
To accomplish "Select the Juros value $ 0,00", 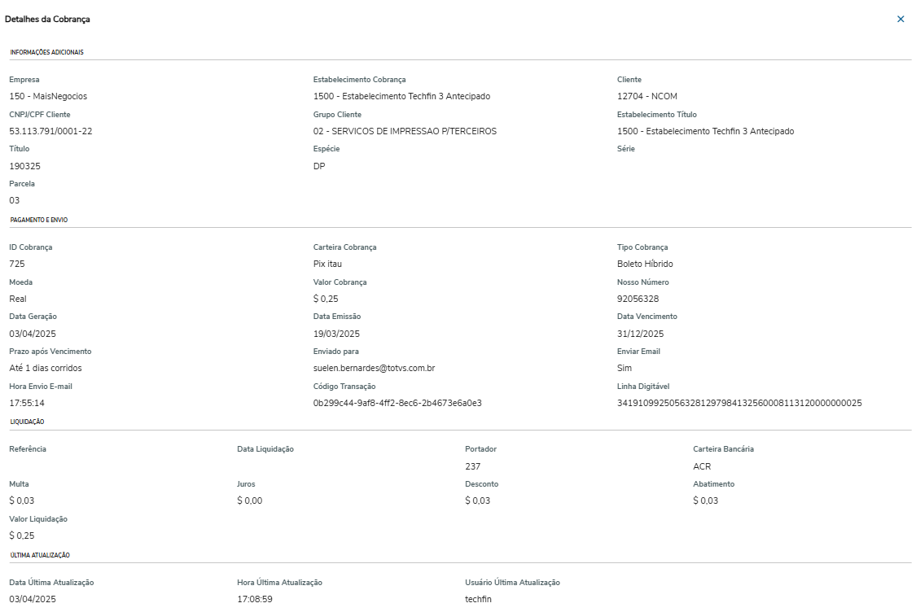I will tap(250, 501).
